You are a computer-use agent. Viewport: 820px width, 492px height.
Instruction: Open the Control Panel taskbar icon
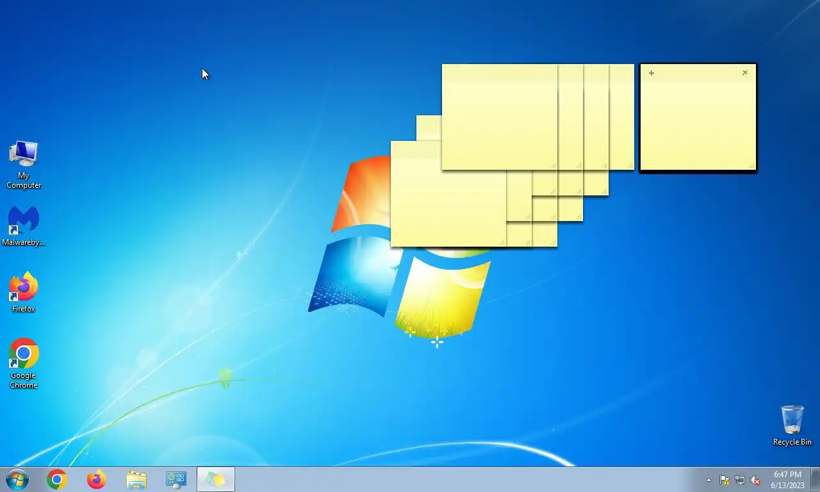click(176, 479)
